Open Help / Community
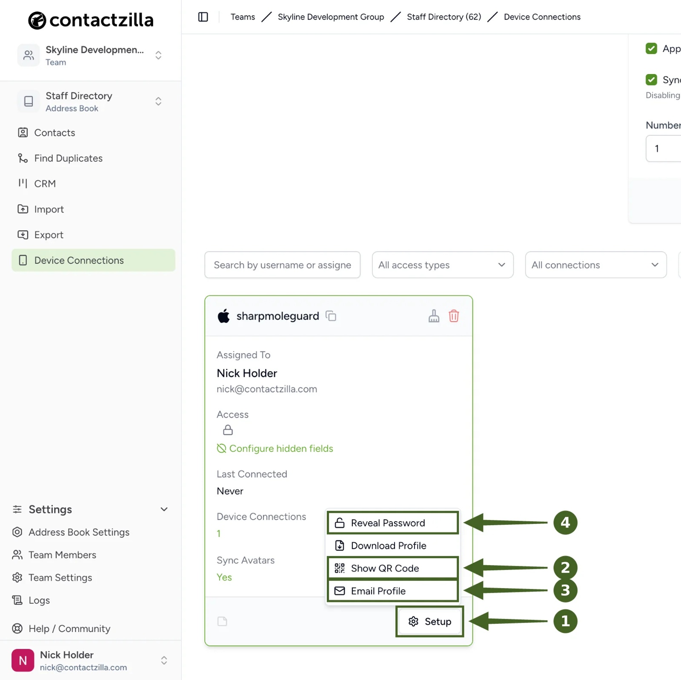This screenshot has width=681, height=680. point(61,629)
